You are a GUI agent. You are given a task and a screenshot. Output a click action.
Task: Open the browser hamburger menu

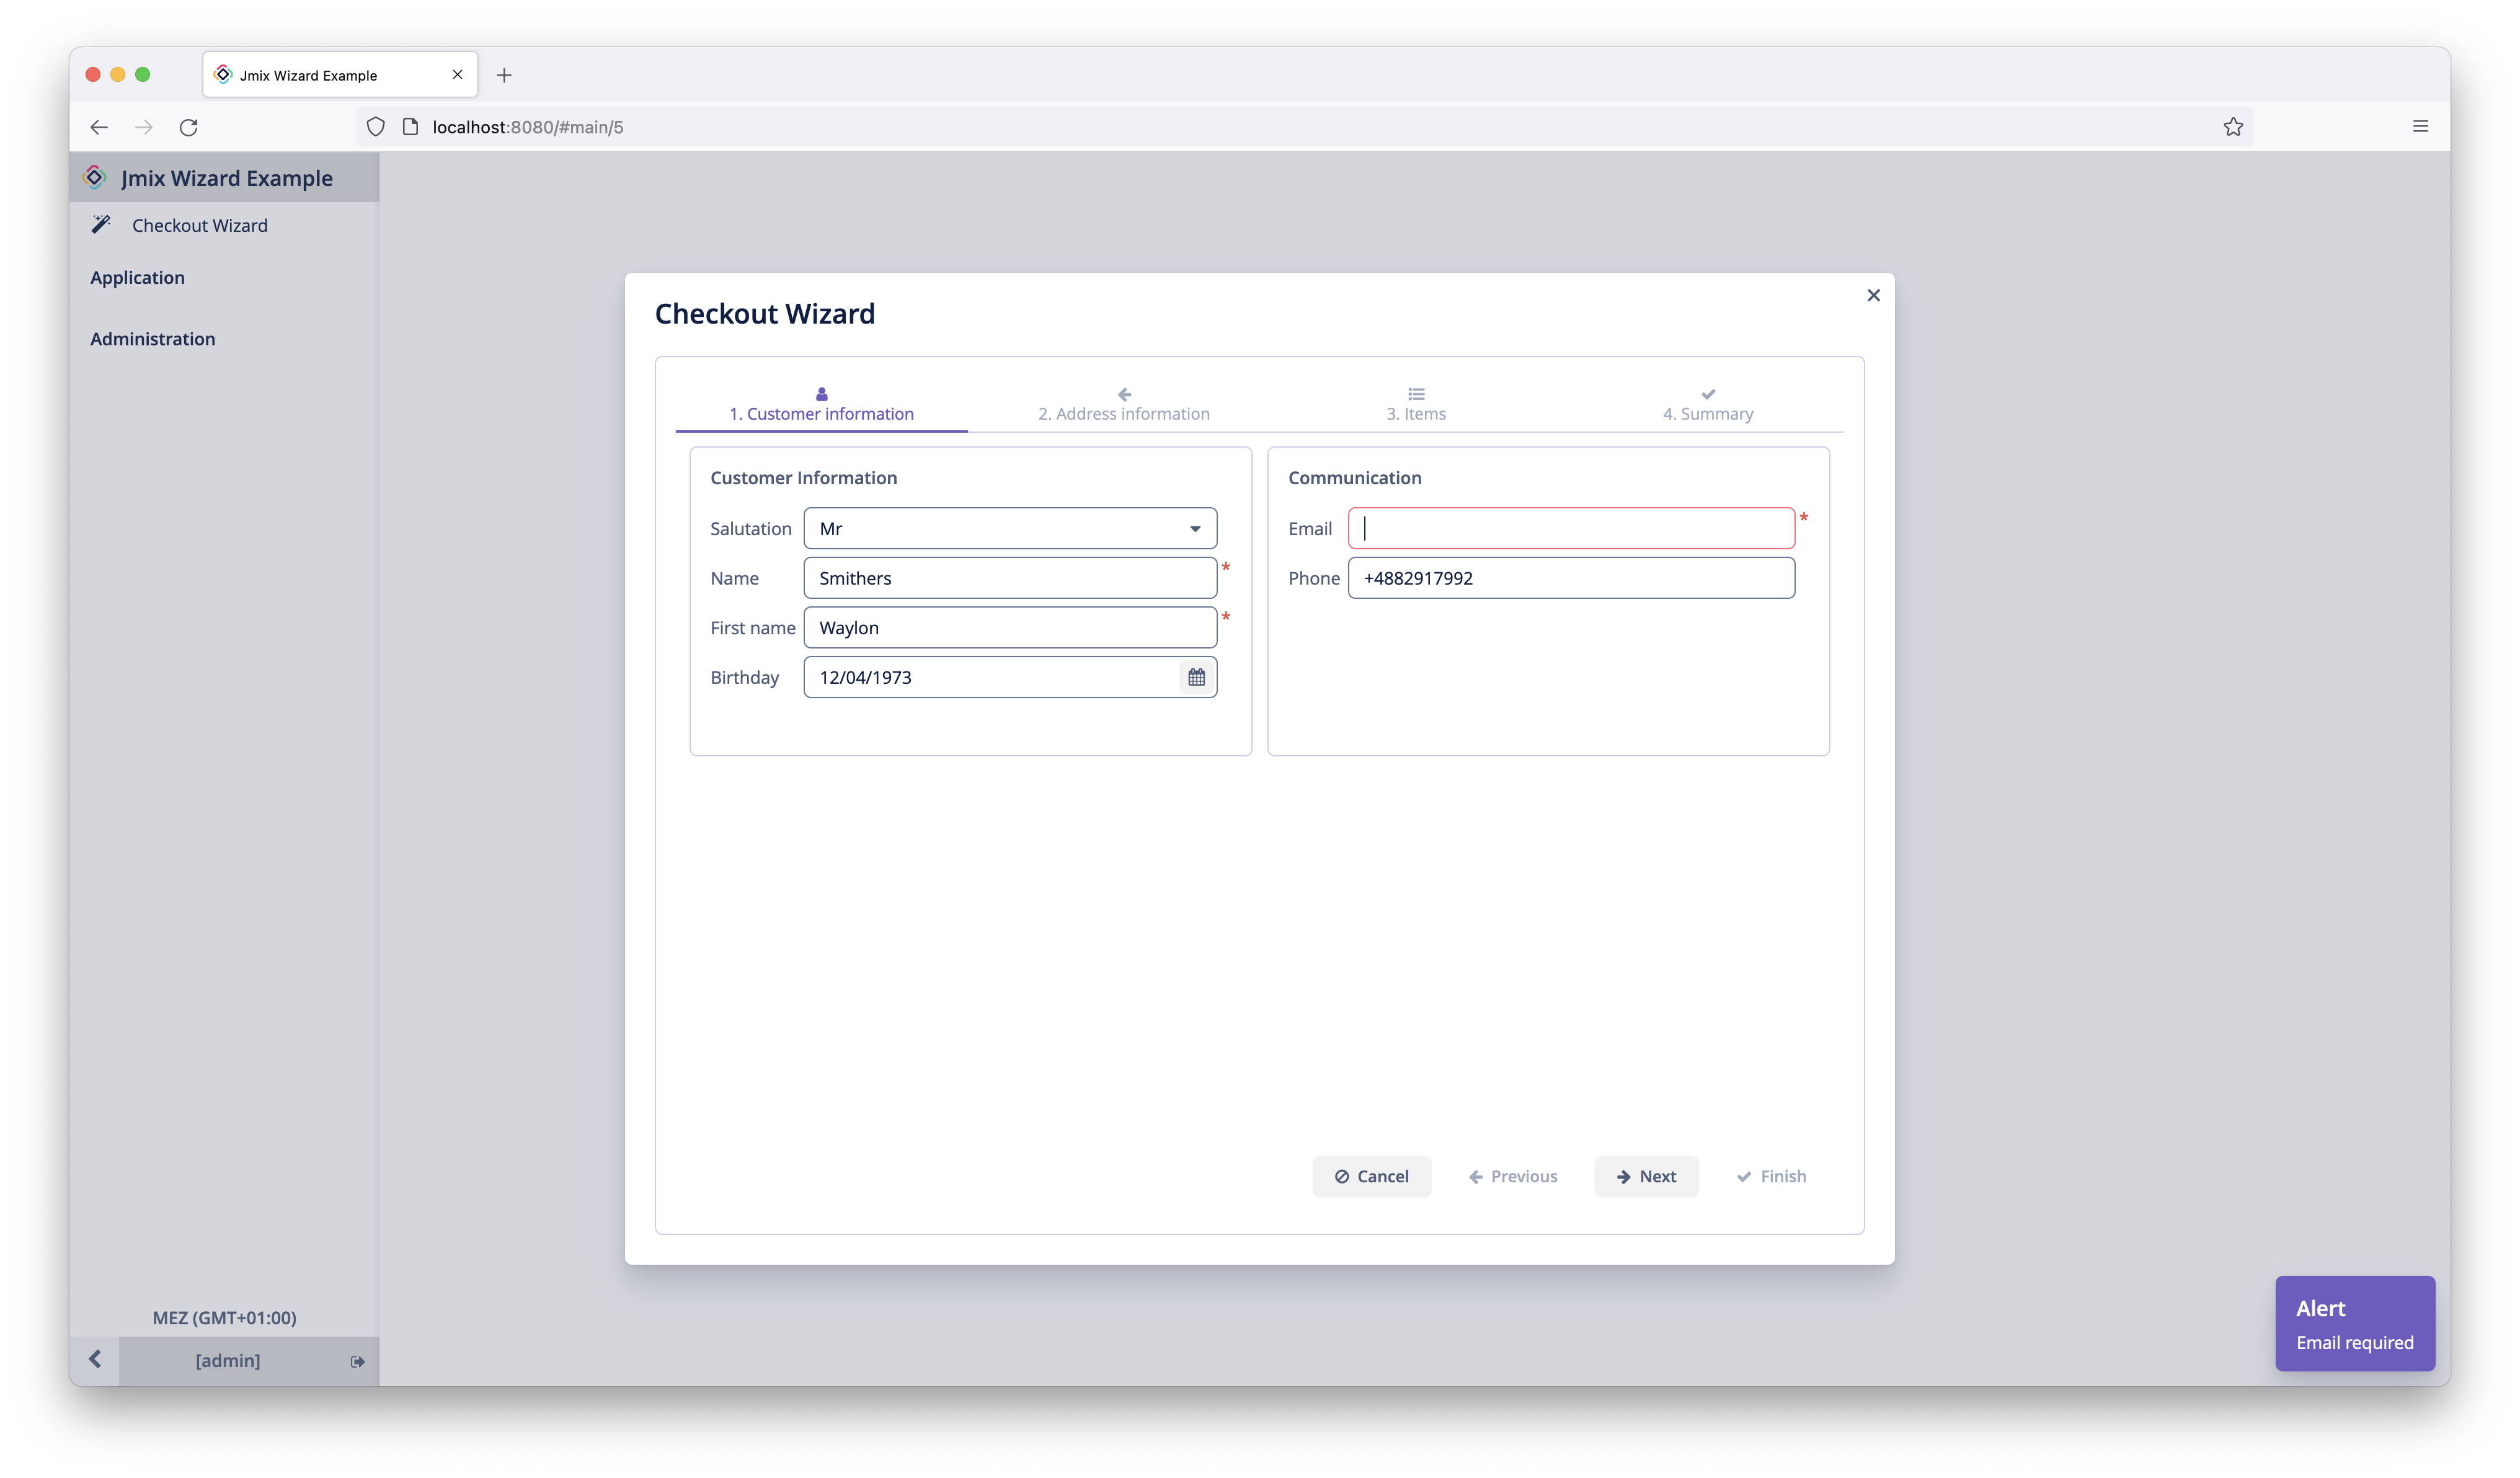point(2420,127)
